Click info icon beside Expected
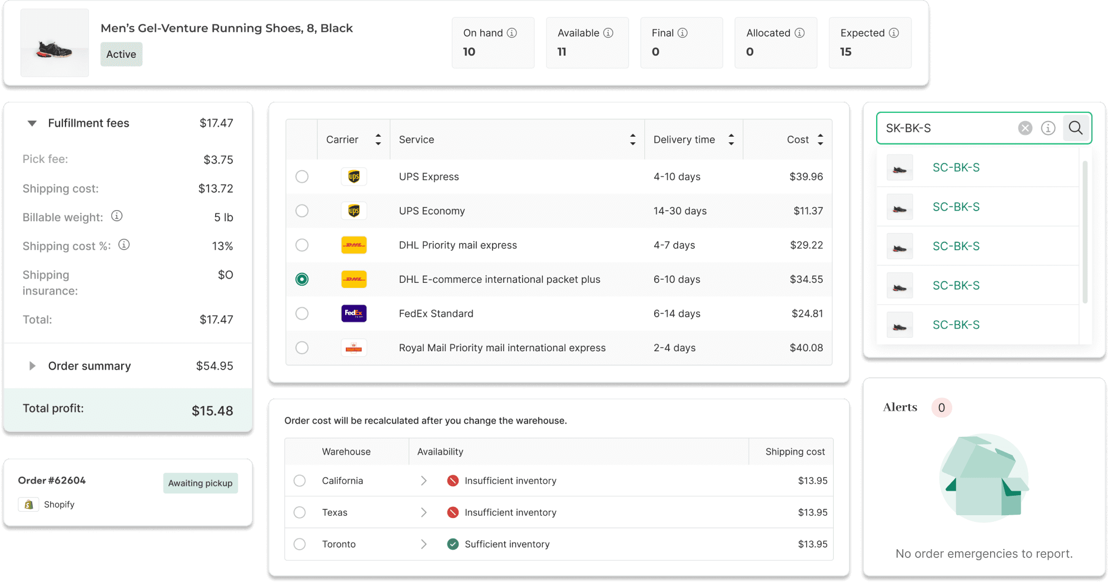This screenshot has height=583, width=1109. click(x=894, y=33)
